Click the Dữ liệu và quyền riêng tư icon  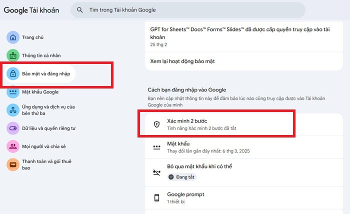(12, 128)
